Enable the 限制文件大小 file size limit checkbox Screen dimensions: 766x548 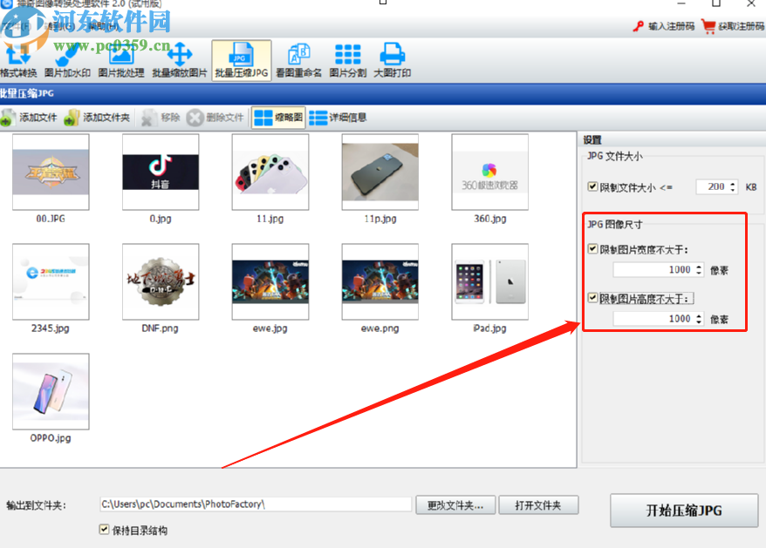click(593, 186)
